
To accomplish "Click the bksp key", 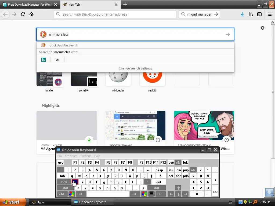I will 159,170.
